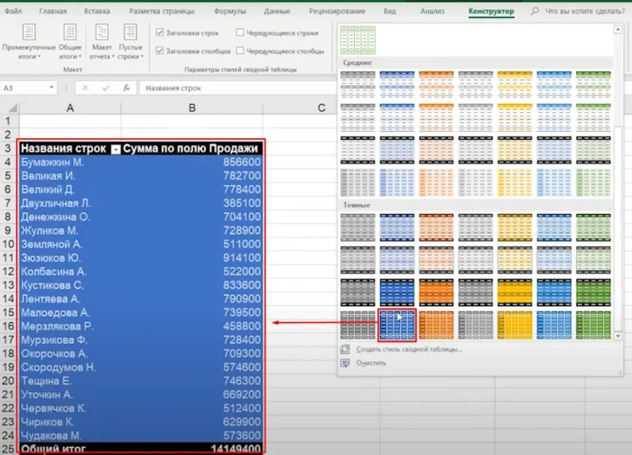Image resolution: width=632 pixels, height=455 pixels.
Task: Click Создать стиль сводной таблицы link
Action: click(x=408, y=348)
